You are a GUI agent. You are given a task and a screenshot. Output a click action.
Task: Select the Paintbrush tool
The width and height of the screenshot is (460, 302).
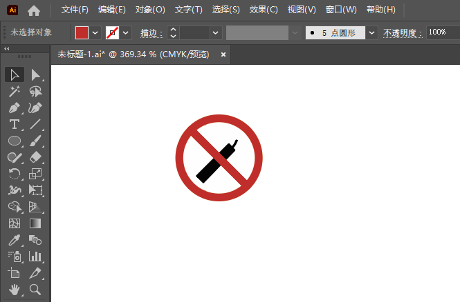point(35,141)
